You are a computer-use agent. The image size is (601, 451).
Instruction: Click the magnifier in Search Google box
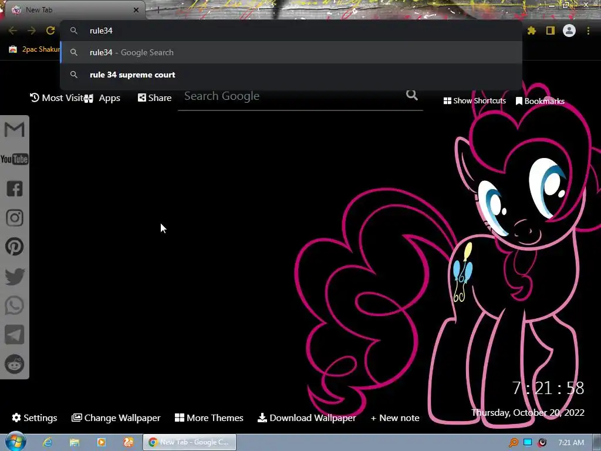click(412, 95)
